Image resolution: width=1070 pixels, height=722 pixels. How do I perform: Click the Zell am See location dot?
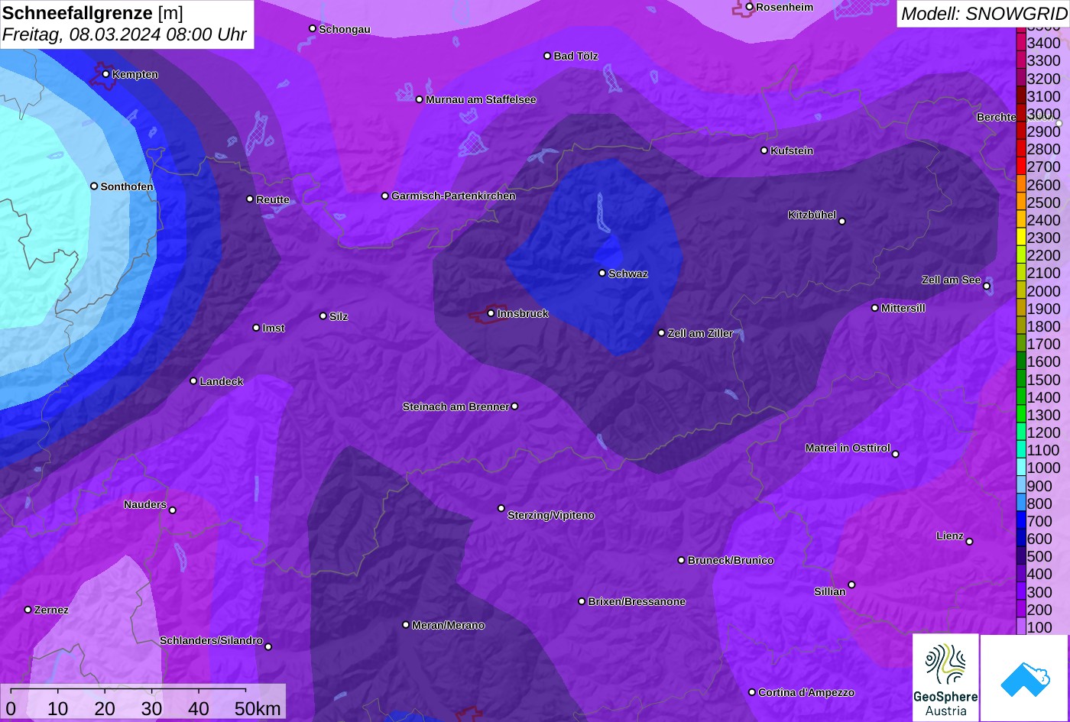click(987, 287)
